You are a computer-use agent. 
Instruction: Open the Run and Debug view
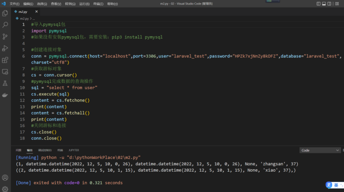click(x=5, y=48)
